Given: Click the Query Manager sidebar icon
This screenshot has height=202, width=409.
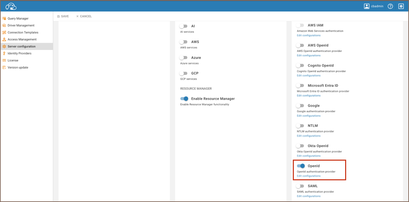Looking at the screenshot, I should click(4, 18).
